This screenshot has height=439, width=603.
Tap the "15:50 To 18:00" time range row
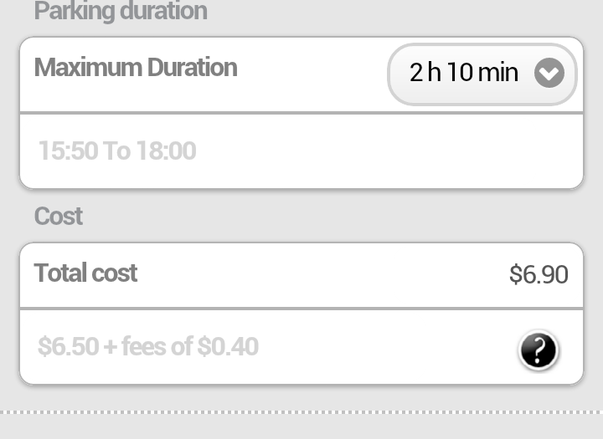click(117, 151)
